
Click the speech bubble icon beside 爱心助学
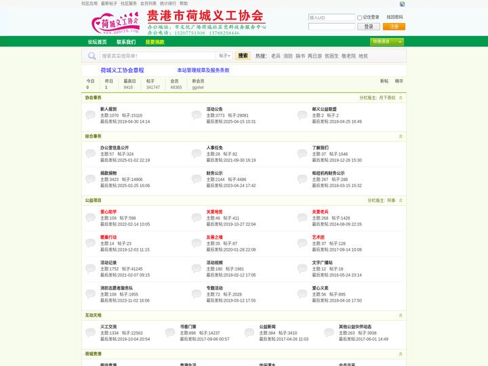tap(91, 218)
